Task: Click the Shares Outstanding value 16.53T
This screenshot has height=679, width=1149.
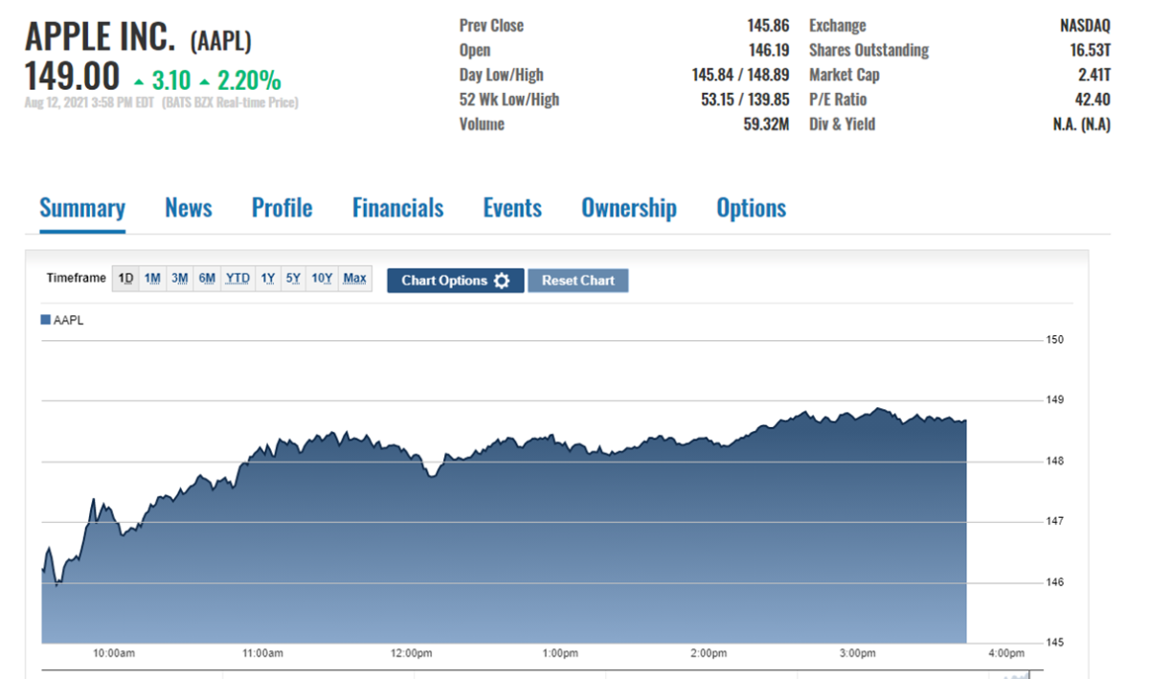Action: 1091,50
